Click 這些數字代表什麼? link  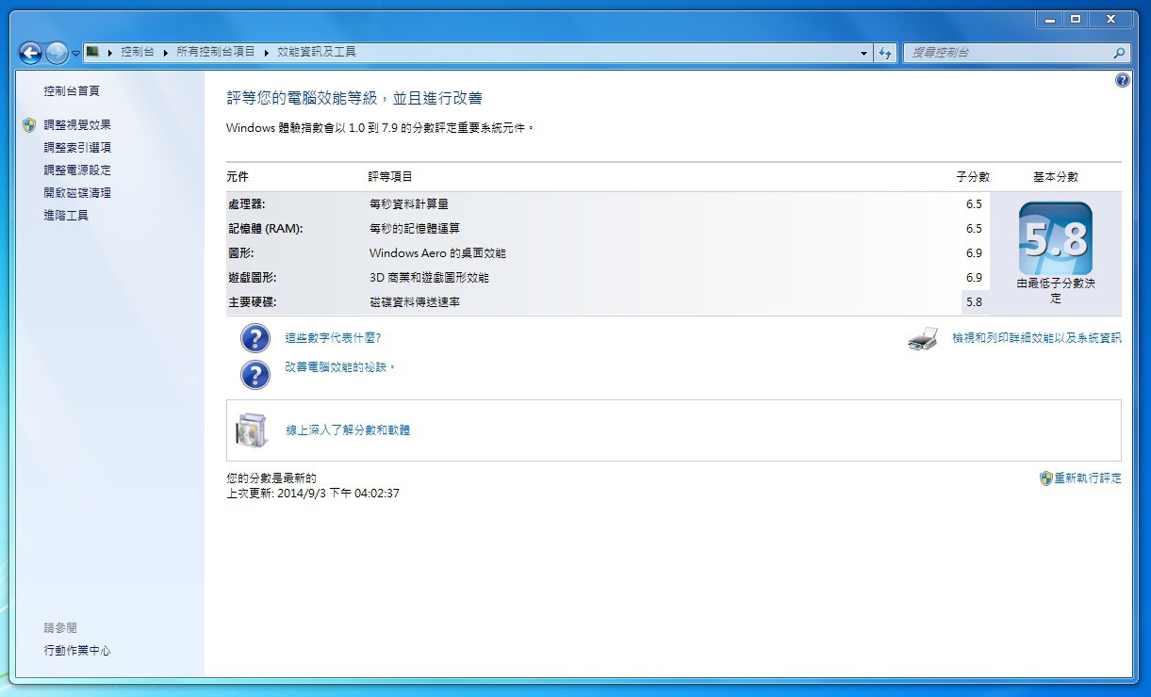[x=333, y=338]
